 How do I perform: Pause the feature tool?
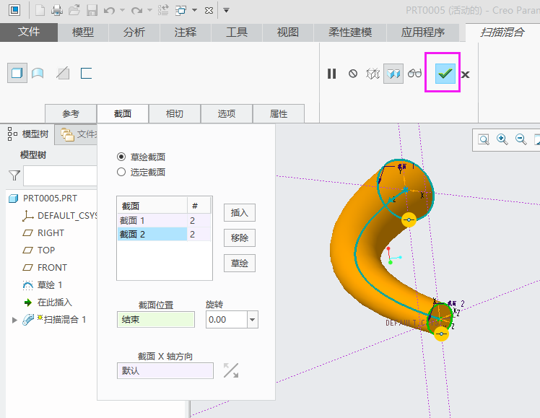(332, 74)
